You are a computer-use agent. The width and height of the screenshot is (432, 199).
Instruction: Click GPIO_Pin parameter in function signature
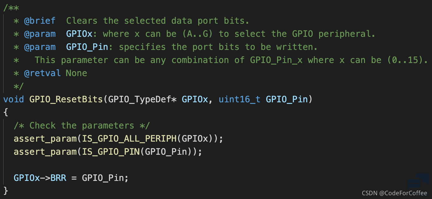pyautogui.click(x=287, y=99)
